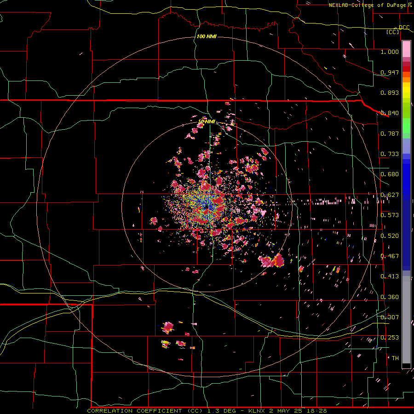Click the 0.840 color scale value
The width and height of the screenshot is (414, 414).
coord(390,113)
